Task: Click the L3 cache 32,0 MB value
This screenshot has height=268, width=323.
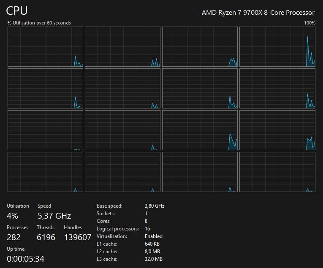Action: [x=154, y=259]
